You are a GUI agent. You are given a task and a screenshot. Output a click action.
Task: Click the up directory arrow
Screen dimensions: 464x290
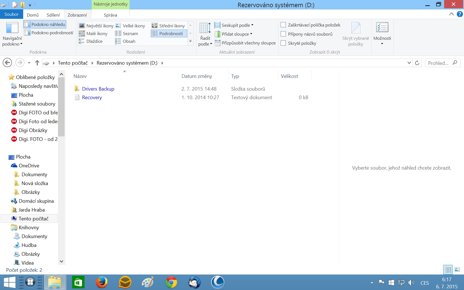pos(37,63)
